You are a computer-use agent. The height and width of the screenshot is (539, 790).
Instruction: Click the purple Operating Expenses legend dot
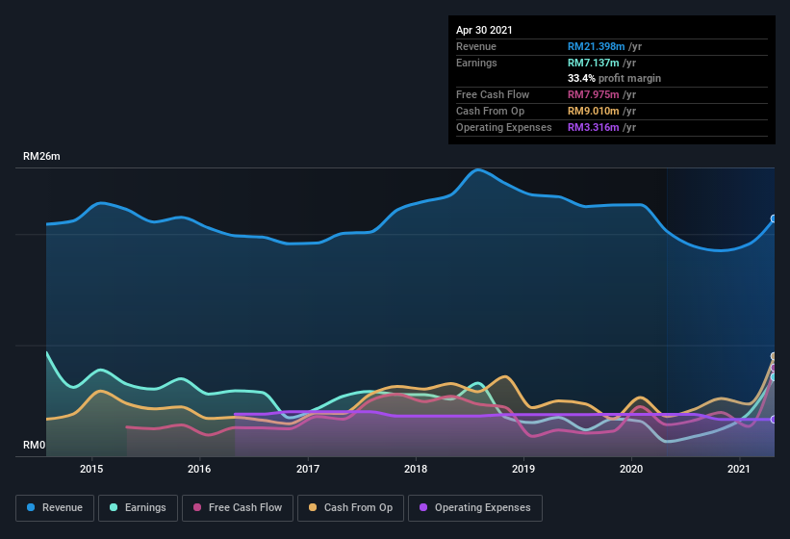[x=421, y=507]
